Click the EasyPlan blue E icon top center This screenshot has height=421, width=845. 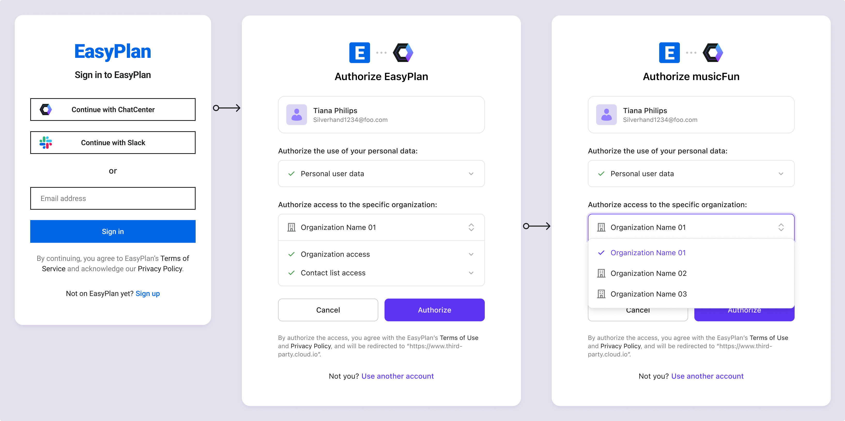356,52
